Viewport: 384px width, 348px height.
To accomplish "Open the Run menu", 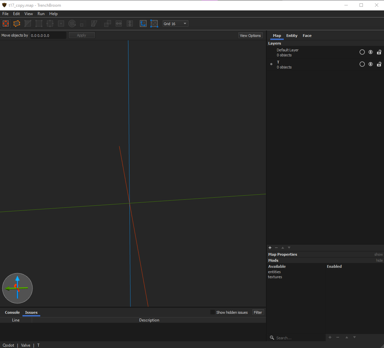I will [41, 14].
